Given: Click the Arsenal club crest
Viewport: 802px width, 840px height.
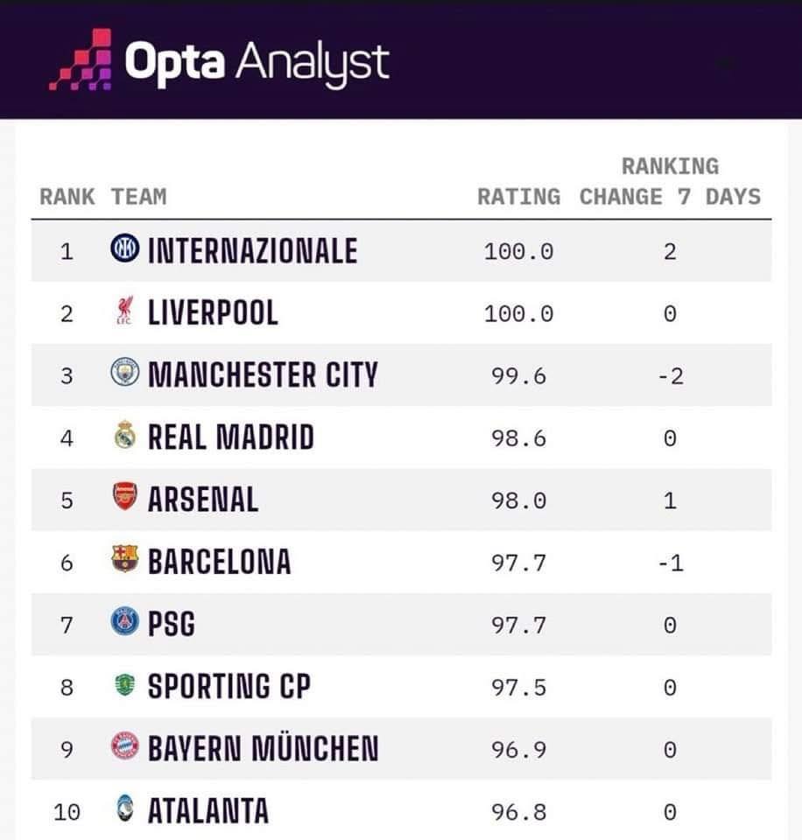Looking at the screenshot, I should point(125,499).
